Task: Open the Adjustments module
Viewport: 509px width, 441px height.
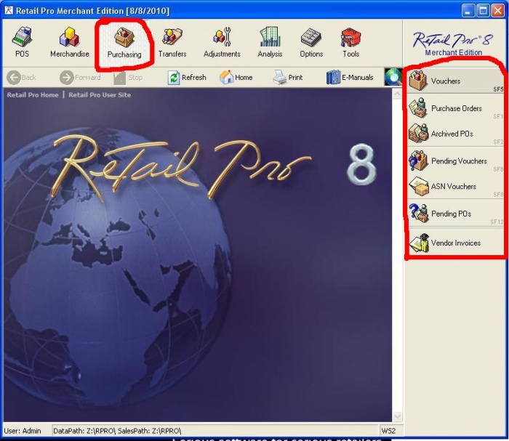Action: [222, 42]
